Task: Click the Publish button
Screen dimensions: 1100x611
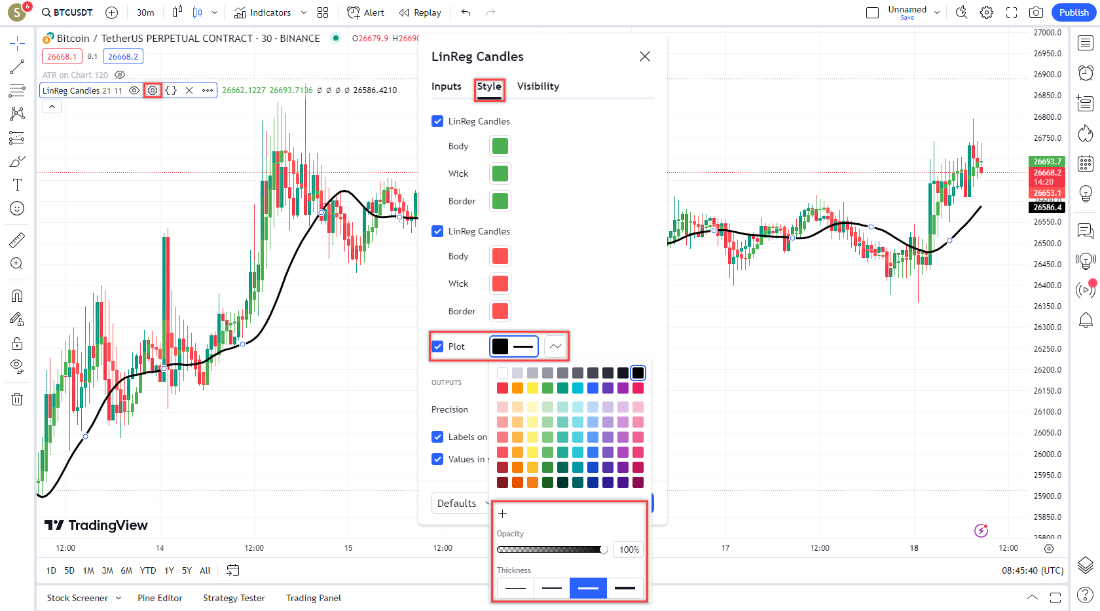Action: point(1073,12)
